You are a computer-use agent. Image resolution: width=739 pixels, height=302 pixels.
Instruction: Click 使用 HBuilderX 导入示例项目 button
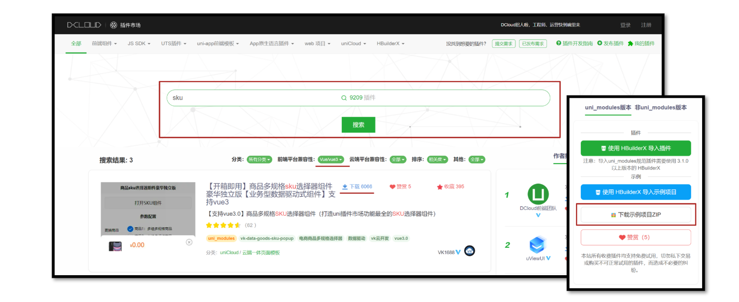(636, 192)
